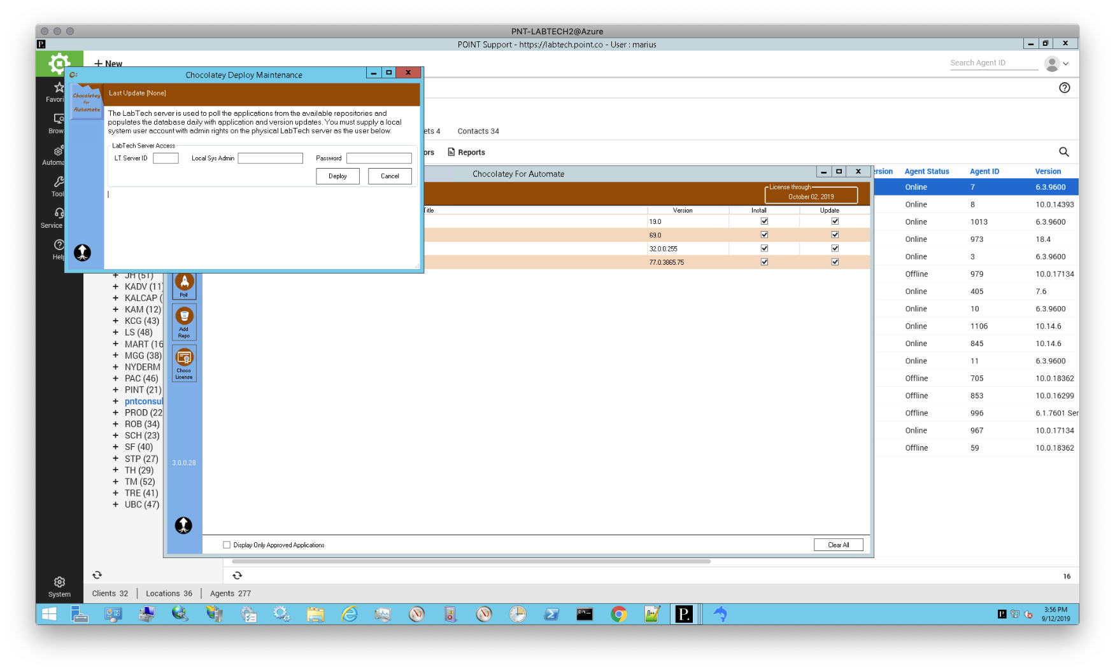The image size is (1115, 672).
Task: Click the horizontal scrollbar below Chocolatey window
Action: pos(471,562)
